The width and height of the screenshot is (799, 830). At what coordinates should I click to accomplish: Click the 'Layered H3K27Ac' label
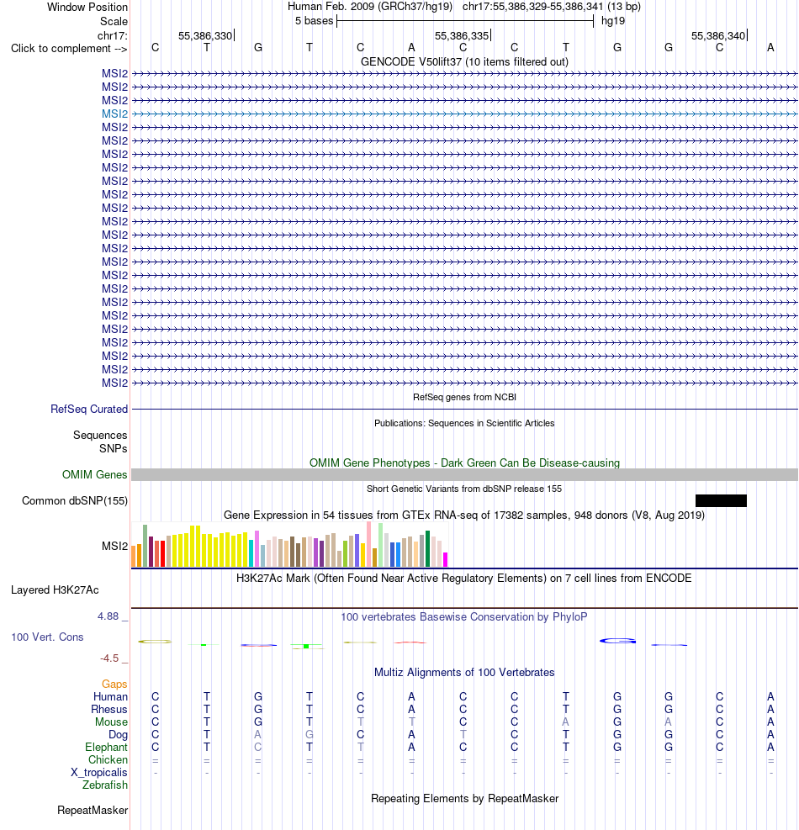click(55, 590)
